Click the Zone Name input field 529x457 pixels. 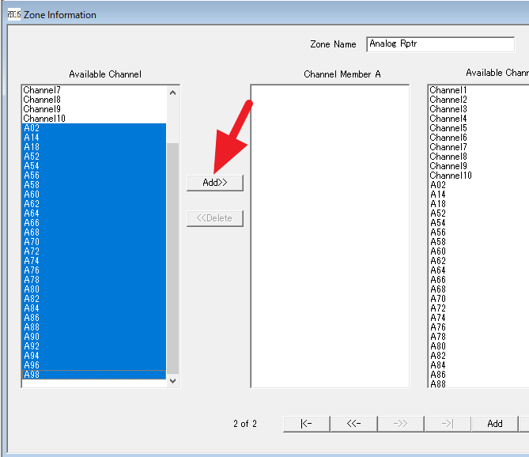[x=440, y=44]
